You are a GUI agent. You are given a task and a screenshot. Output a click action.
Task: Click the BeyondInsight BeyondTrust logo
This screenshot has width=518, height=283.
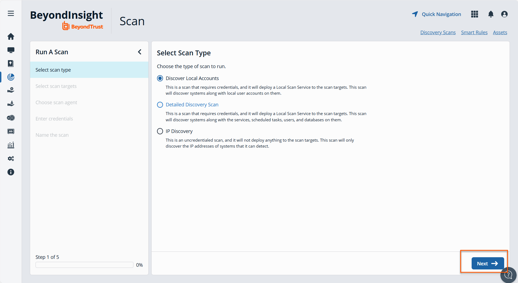pos(67,20)
